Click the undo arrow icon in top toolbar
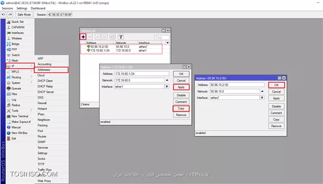This screenshot has width=323, height=184. [x=3, y=15]
